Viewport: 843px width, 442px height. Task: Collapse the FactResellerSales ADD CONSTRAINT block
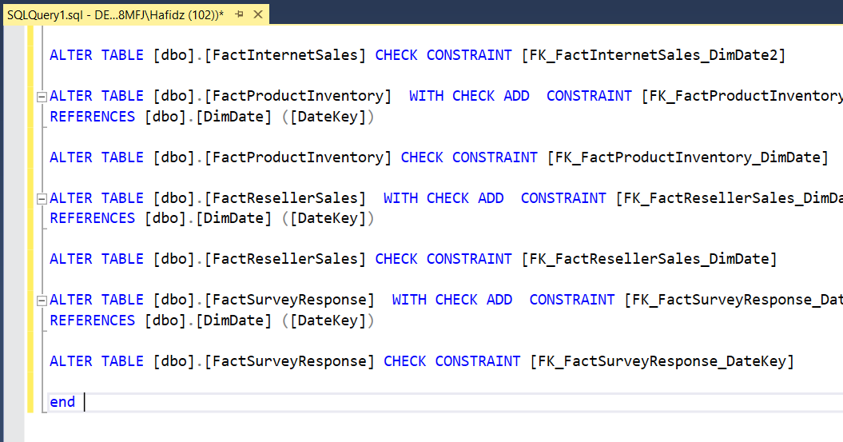point(41,198)
